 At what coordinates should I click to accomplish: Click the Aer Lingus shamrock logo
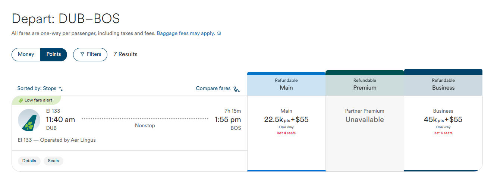pos(29,120)
